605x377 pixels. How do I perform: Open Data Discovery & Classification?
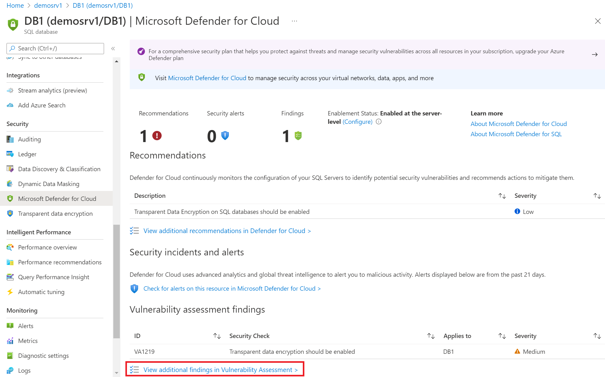tap(59, 168)
